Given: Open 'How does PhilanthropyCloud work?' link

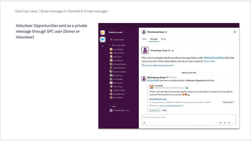Looking at the screenshot, I should [x=159, y=65].
